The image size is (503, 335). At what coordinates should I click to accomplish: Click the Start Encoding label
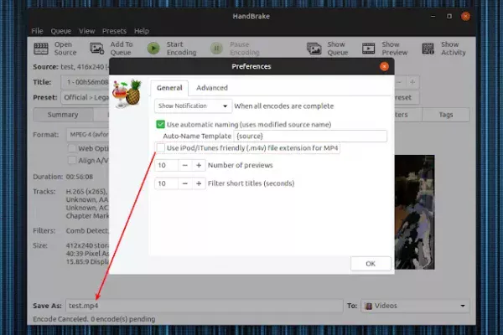pos(181,49)
